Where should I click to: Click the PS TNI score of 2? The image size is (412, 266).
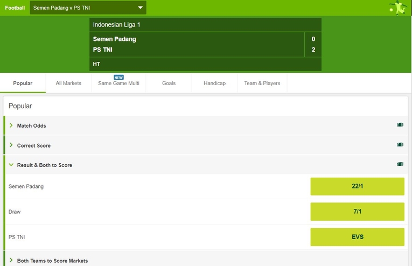313,50
